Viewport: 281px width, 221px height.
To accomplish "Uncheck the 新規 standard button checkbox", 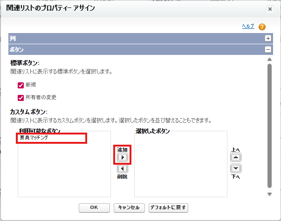I will coord(21,85).
